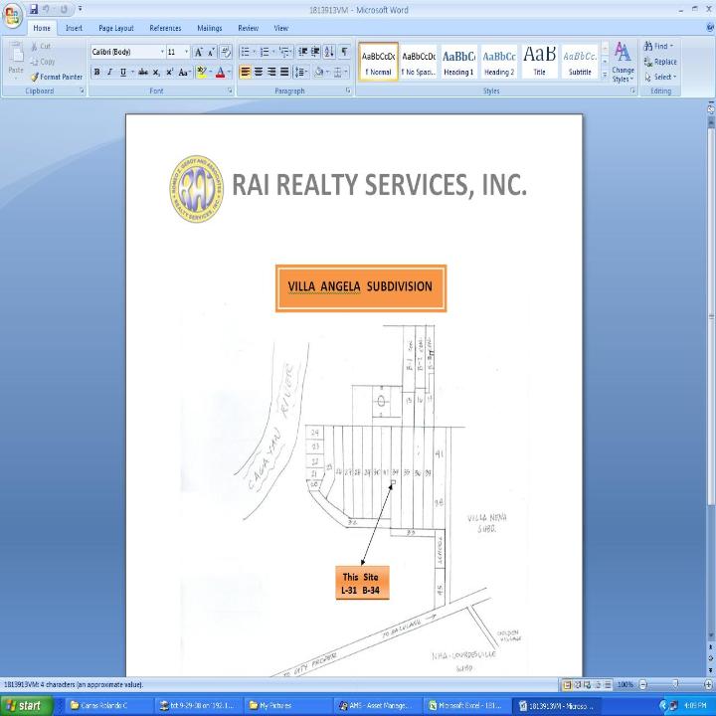
Task: Decrease the paragraph indent
Action: pos(302,52)
